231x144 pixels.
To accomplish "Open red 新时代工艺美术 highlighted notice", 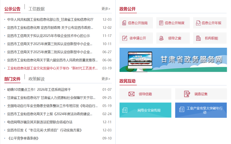I will tap(52, 68).
